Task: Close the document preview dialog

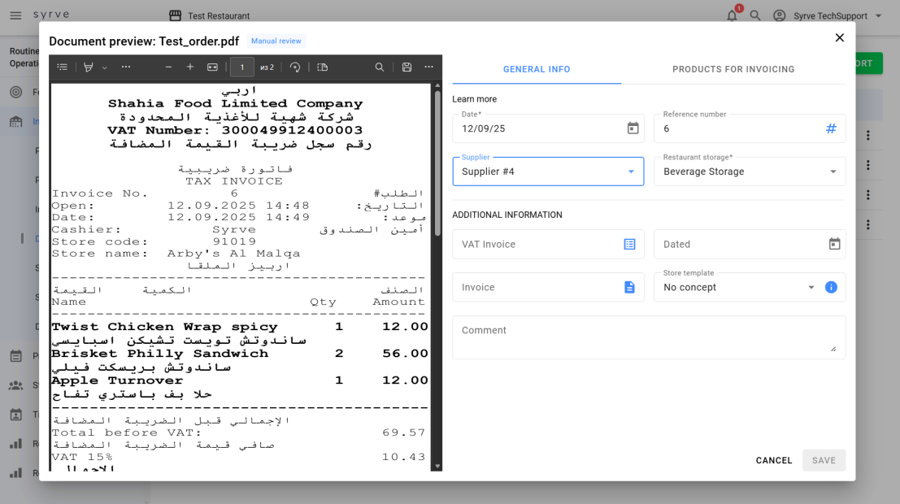Action: pyautogui.click(x=839, y=38)
